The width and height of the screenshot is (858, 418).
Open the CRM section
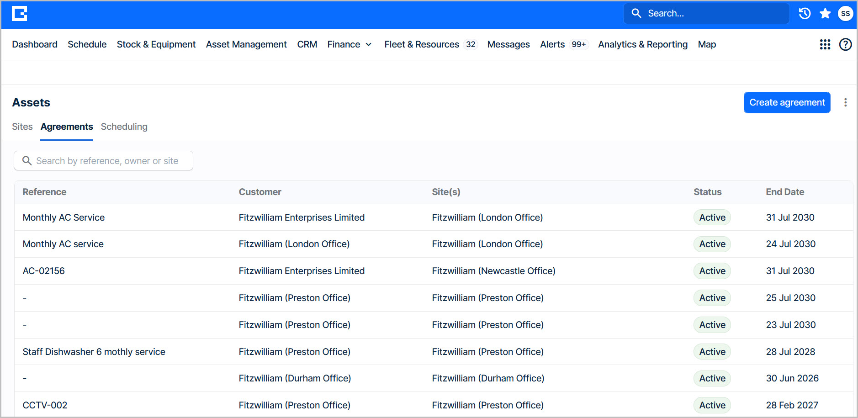307,44
